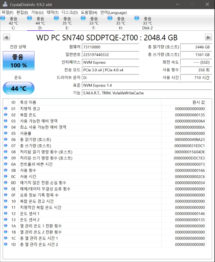Viewport: 215px width, 262px height.
Task: Click status dot for 0E 매체/데이터 무결성 오류
Action: [x=6, y=189]
